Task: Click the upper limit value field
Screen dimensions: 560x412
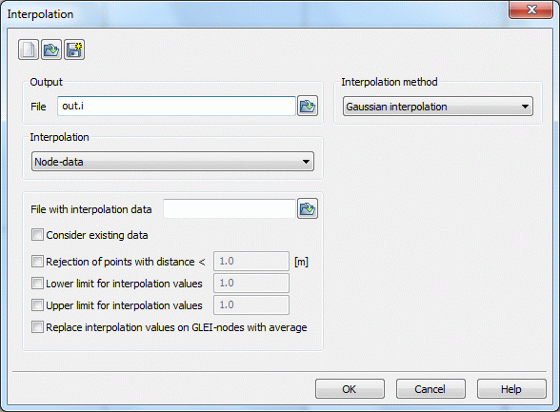Action: [251, 305]
